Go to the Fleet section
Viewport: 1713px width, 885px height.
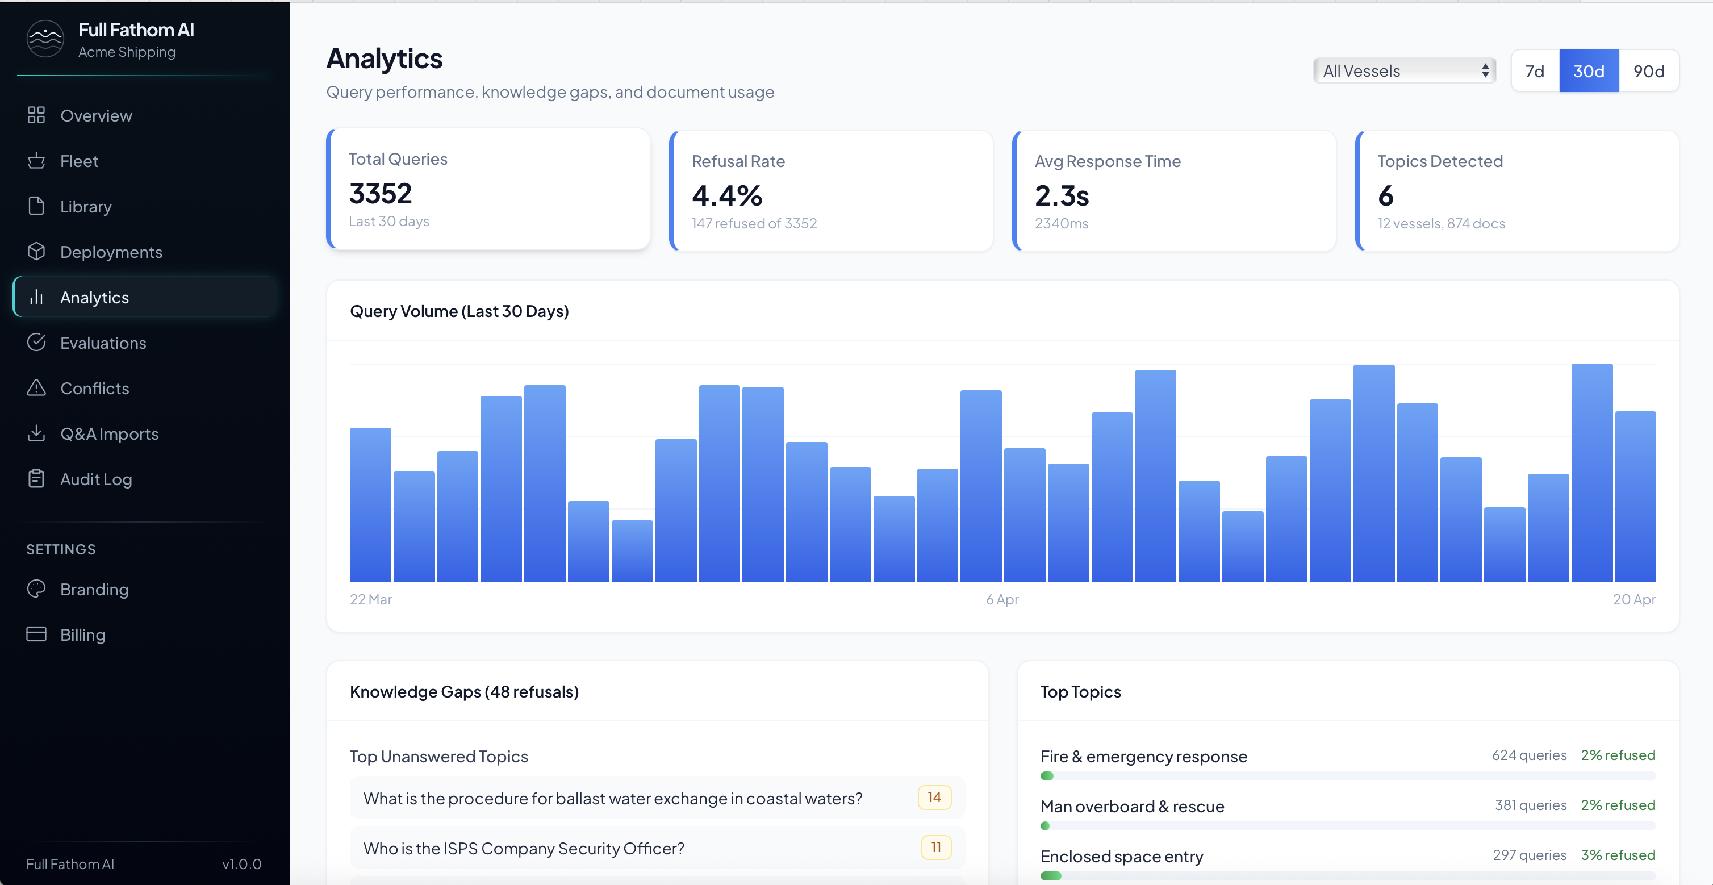pos(144,161)
